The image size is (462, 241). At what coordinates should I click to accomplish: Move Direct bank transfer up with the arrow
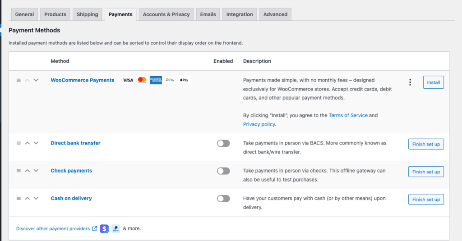(27, 143)
